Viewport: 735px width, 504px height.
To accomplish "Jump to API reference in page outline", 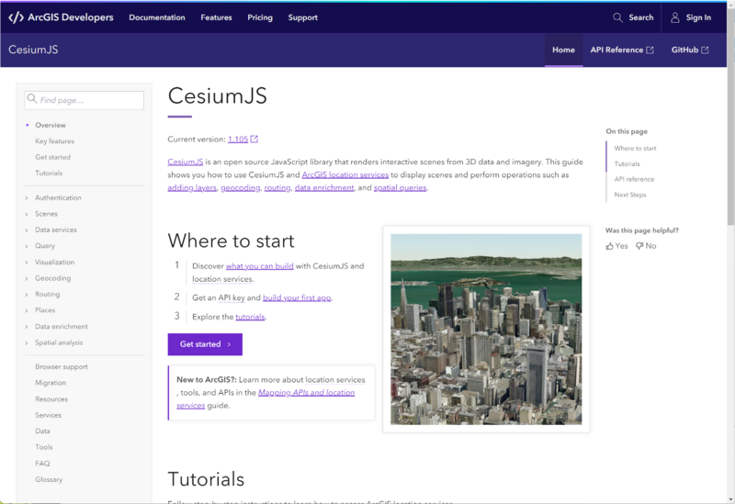I will tap(634, 179).
